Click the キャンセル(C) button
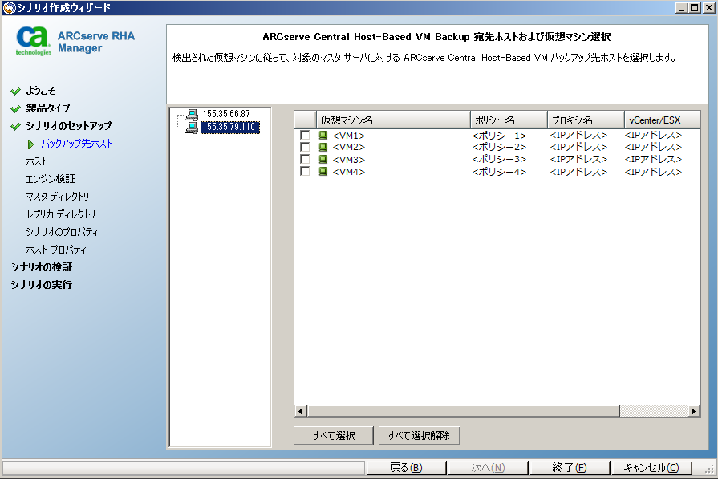Screen dimensions: 718x480 pos(651,468)
